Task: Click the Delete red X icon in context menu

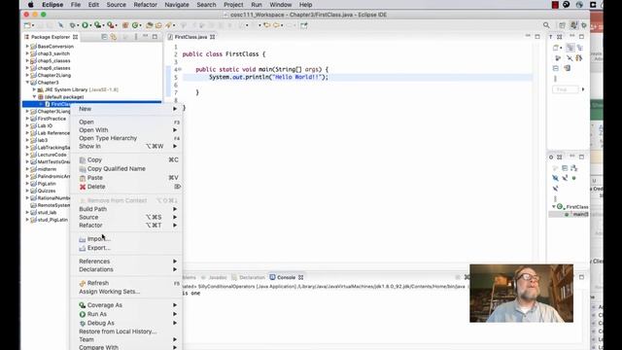Action: coord(83,187)
